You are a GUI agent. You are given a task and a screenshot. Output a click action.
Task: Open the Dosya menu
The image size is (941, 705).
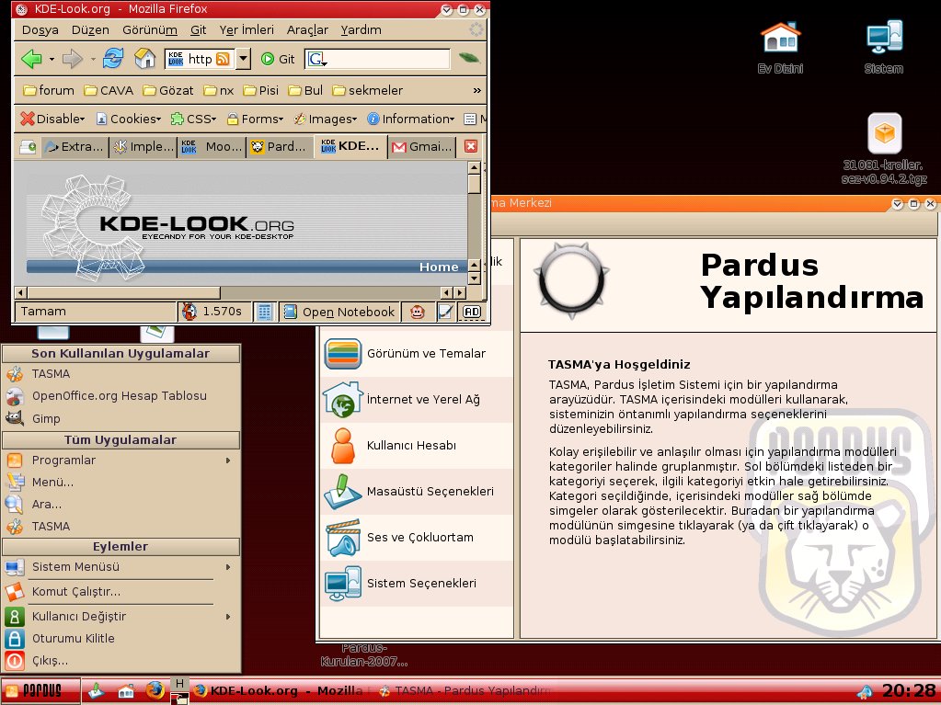coord(40,30)
